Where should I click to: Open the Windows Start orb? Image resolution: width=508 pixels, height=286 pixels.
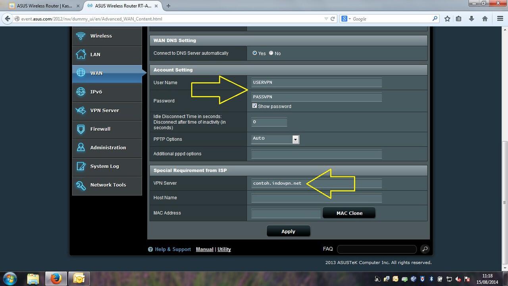pyautogui.click(x=10, y=278)
